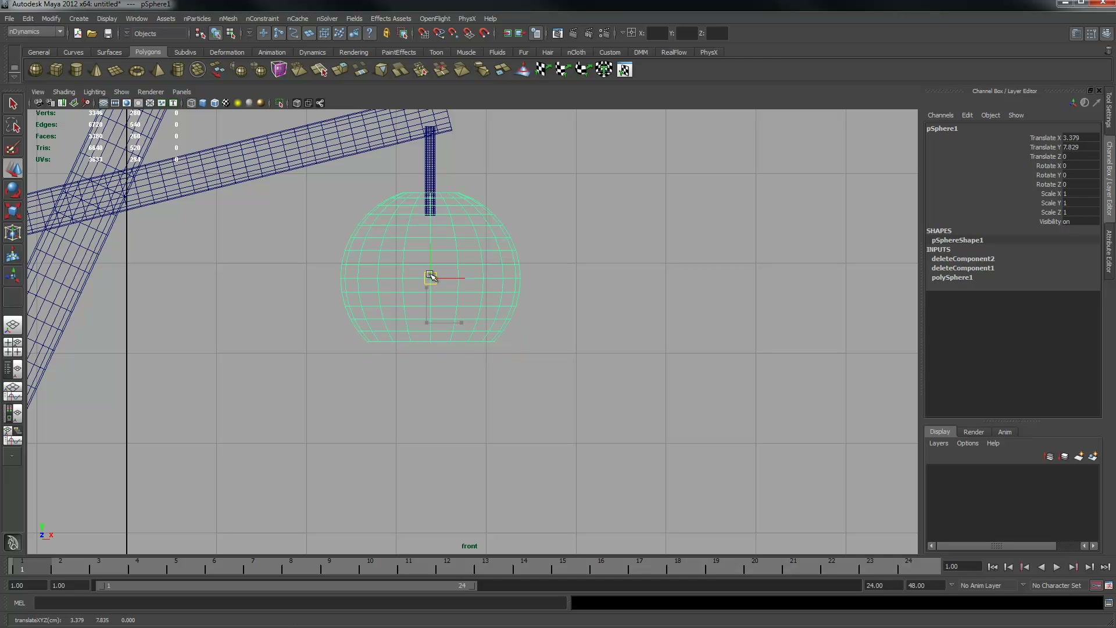
Task: Create a polygon torus from the shelf
Action: click(x=137, y=70)
